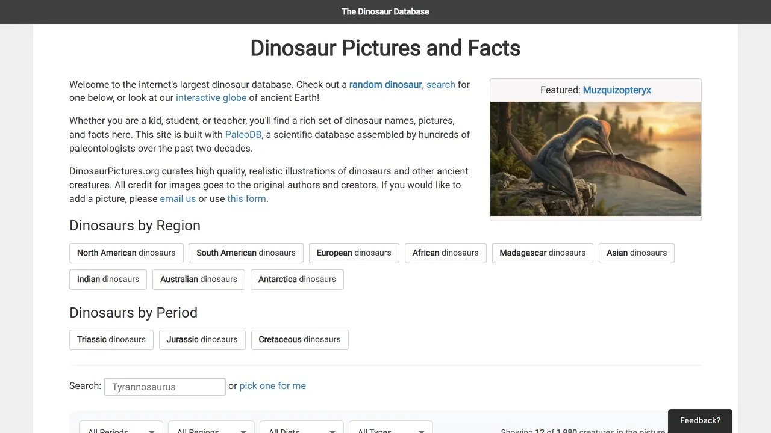Image resolution: width=771 pixels, height=433 pixels.
Task: Filter by Jurassic dinosaurs
Action: click(202, 339)
